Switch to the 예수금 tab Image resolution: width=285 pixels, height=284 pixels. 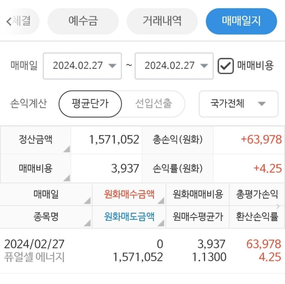pos(83,21)
